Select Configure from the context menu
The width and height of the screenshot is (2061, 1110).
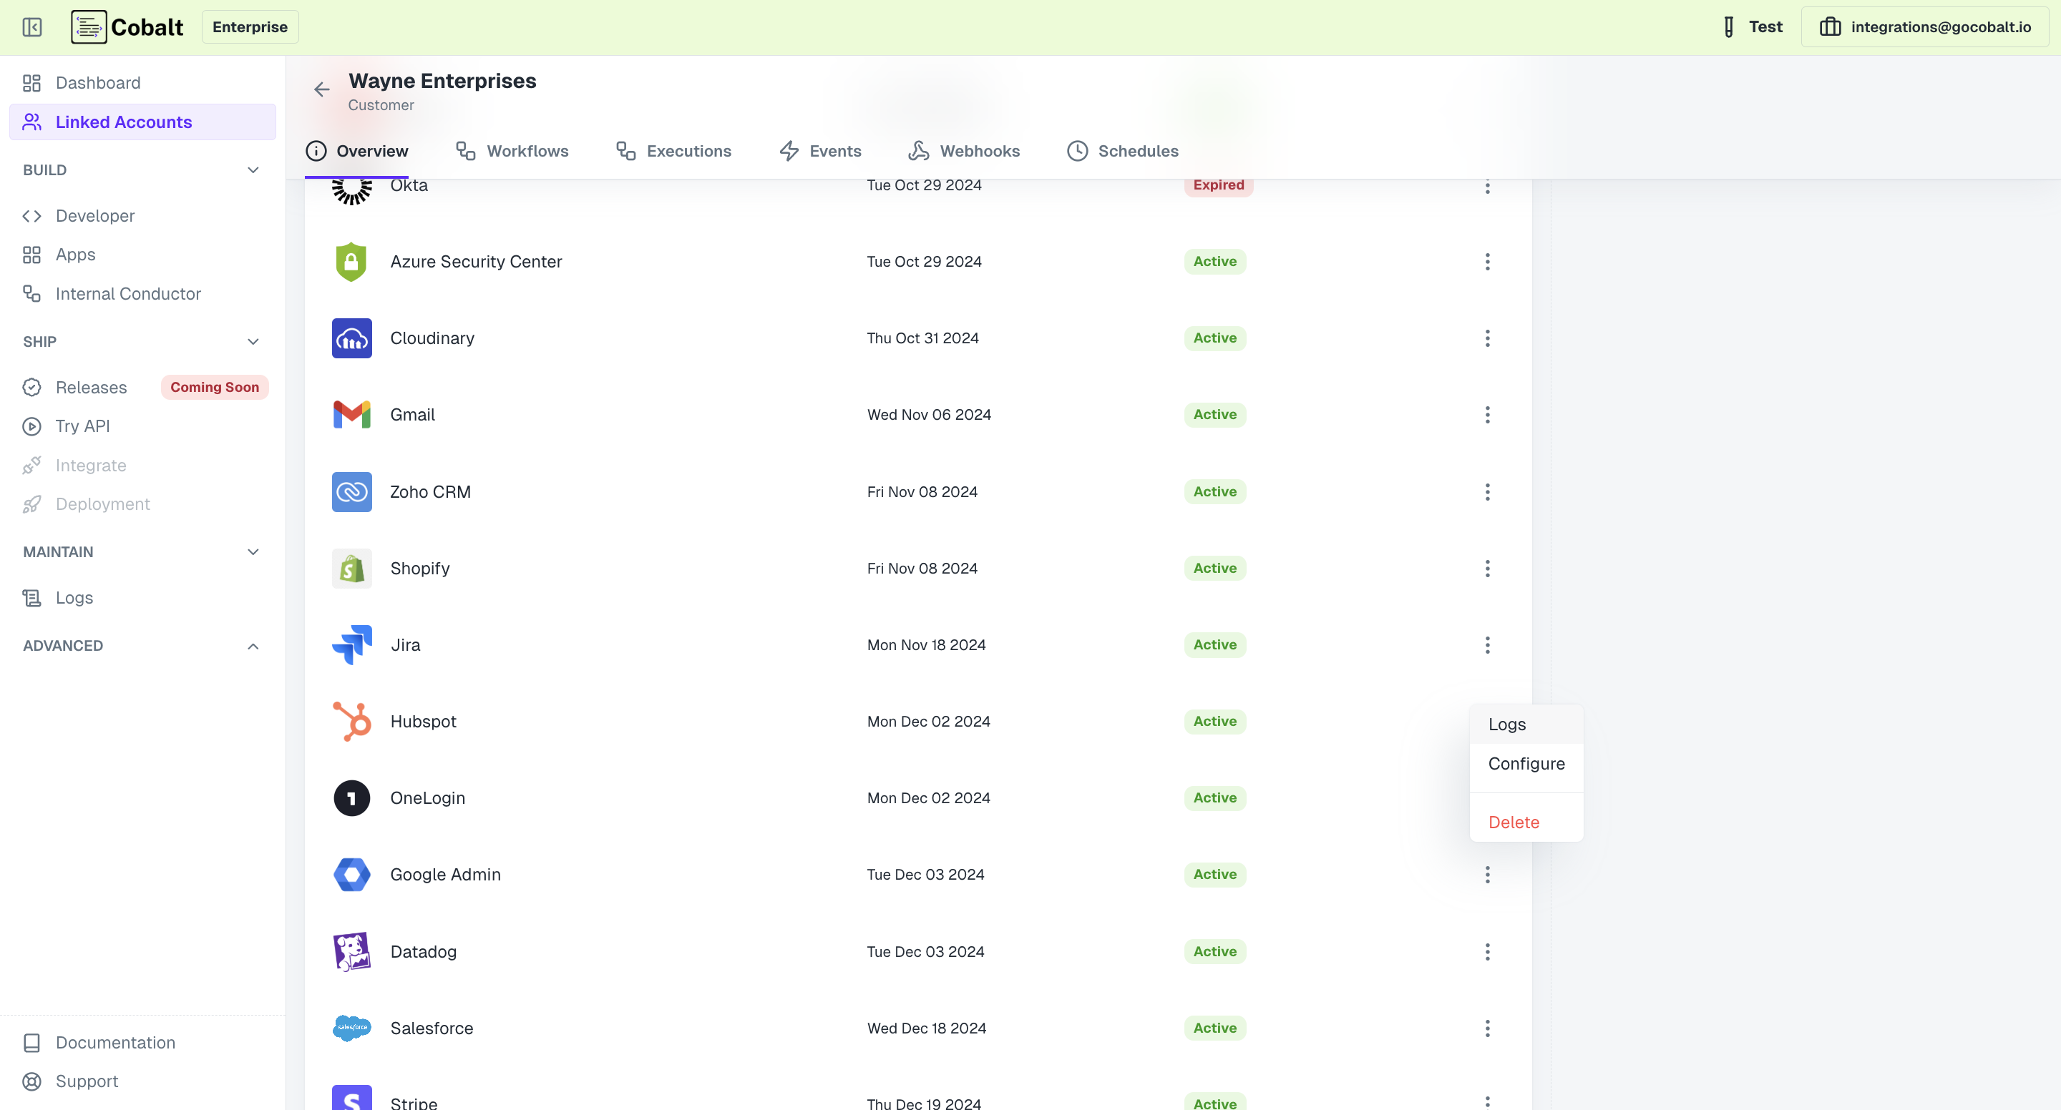click(1525, 763)
